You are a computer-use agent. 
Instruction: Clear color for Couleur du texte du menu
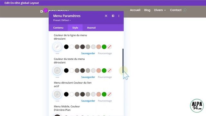click(109, 71)
